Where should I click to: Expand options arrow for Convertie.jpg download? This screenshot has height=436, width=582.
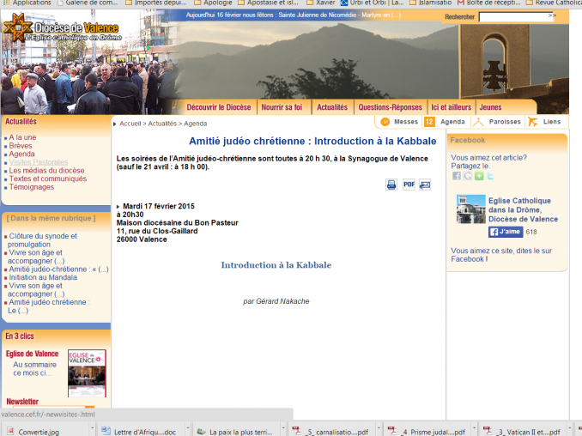(x=92, y=429)
